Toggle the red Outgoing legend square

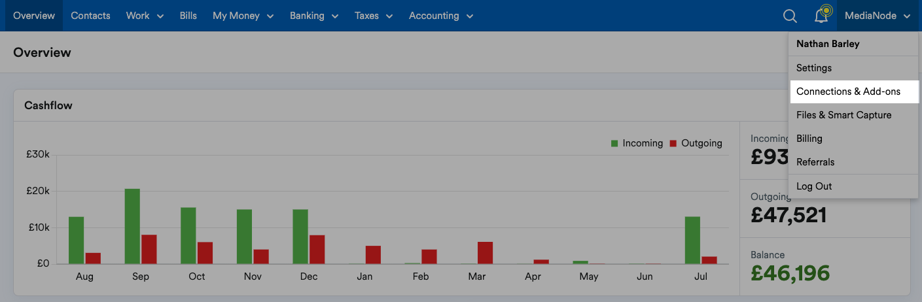[673, 143]
